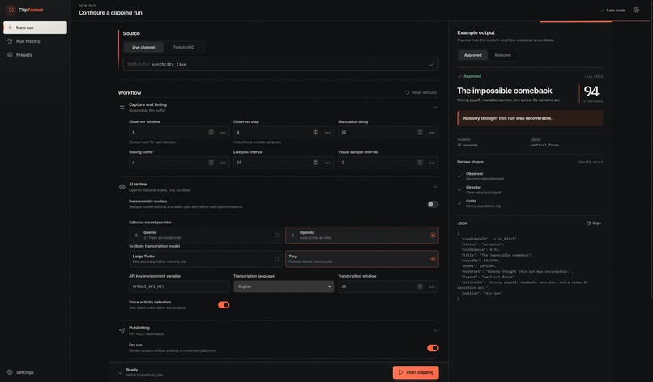Select Gemini as editorial model provider

[206, 236]
